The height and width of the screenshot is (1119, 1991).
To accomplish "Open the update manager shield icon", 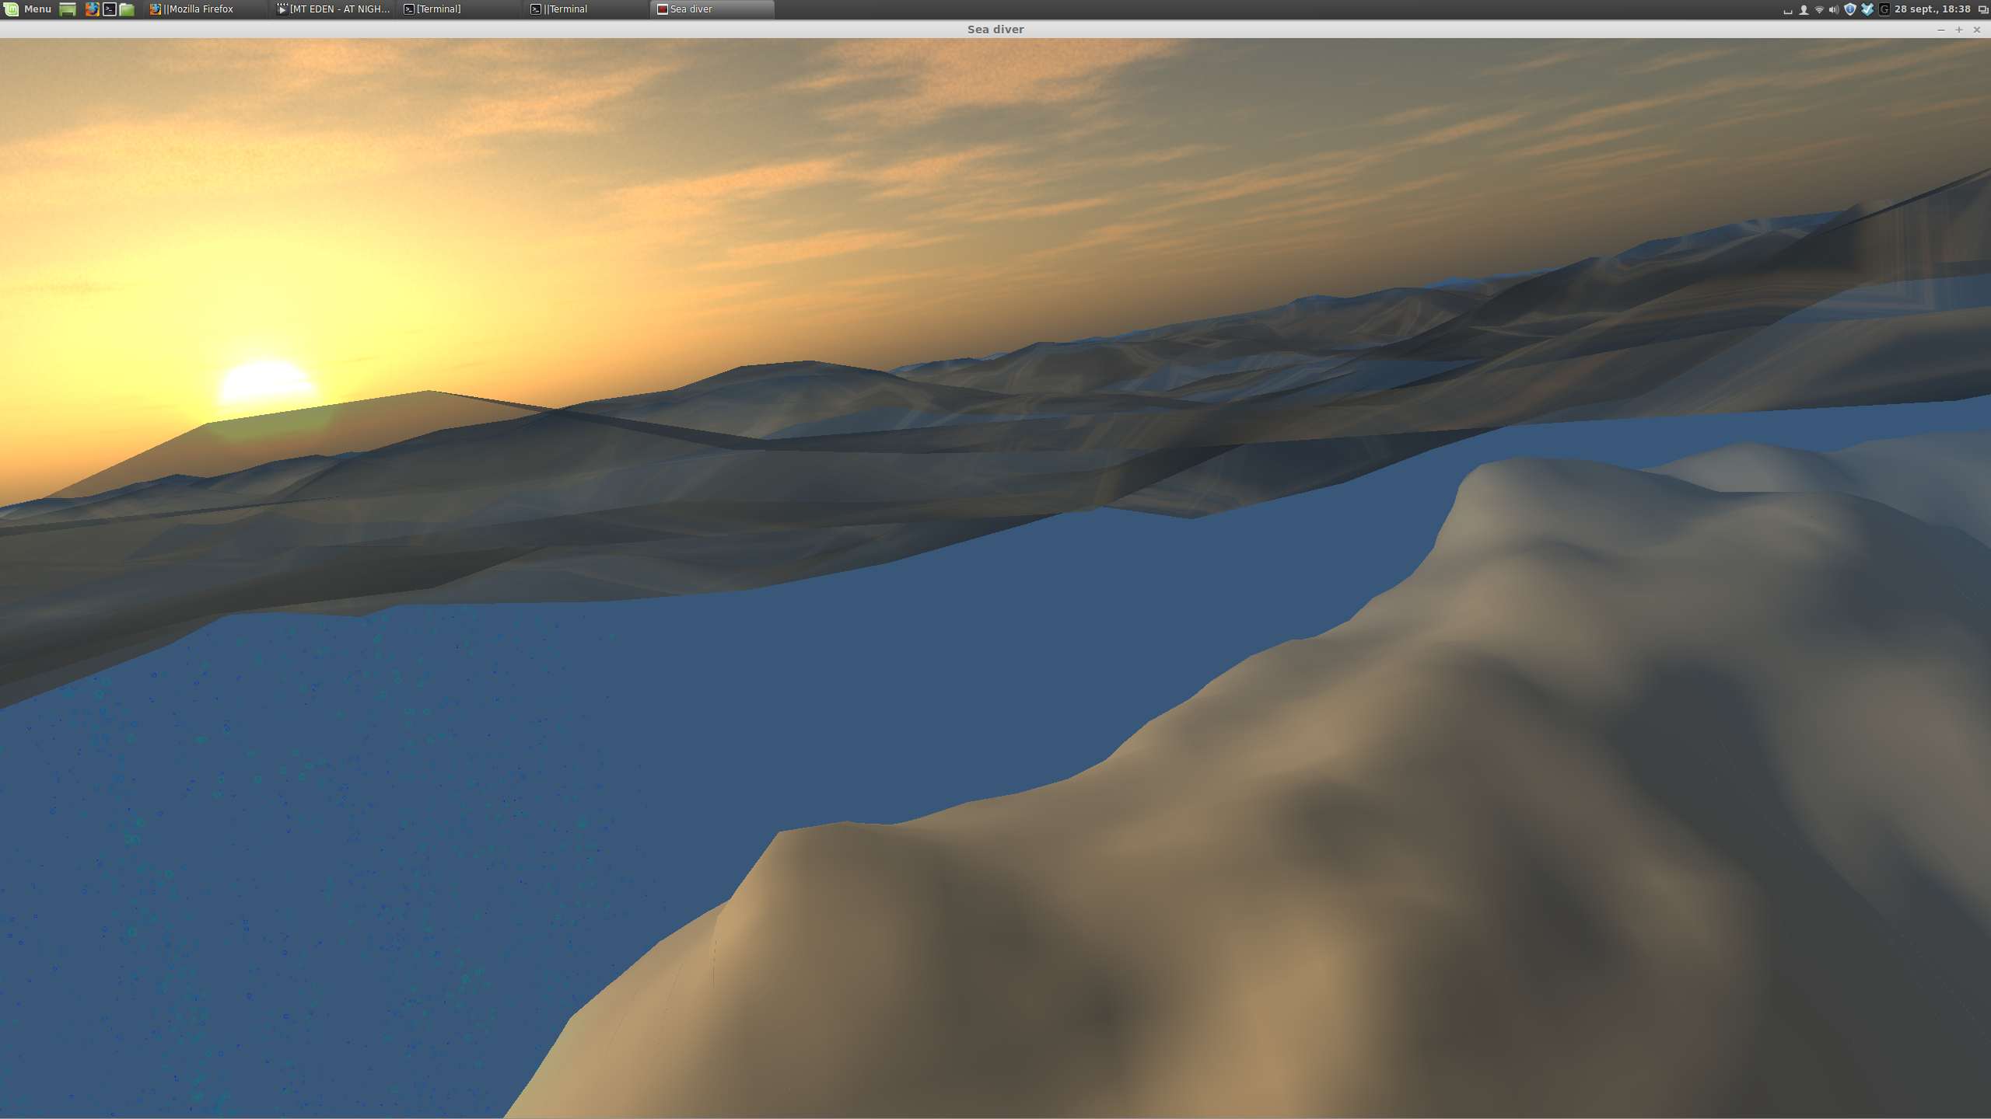I will tap(1850, 9).
